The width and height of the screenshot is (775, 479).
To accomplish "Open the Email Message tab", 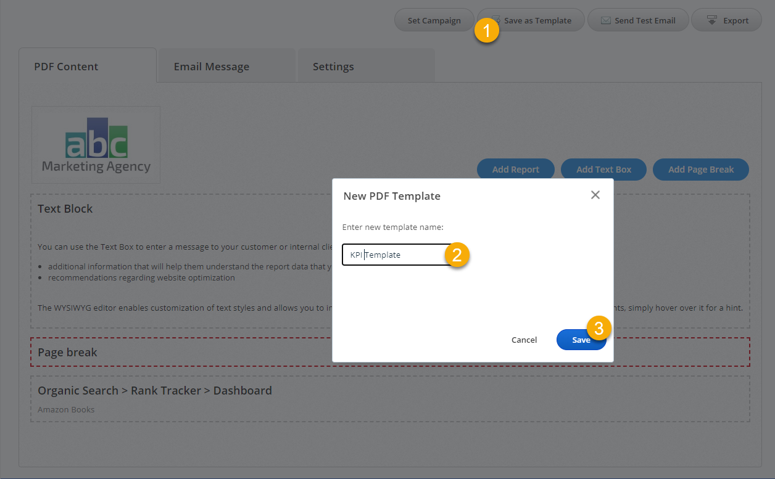I will coord(211,67).
